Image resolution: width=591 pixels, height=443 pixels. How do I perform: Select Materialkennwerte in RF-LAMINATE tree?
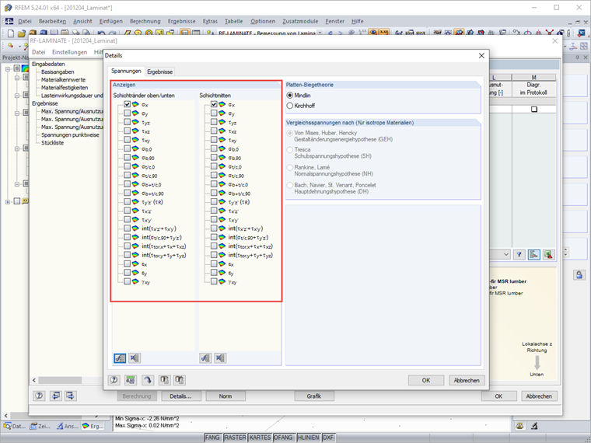(63, 79)
